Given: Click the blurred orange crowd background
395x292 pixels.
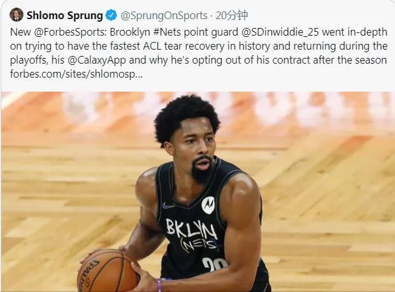Looking at the screenshot, I should tap(197, 108).
